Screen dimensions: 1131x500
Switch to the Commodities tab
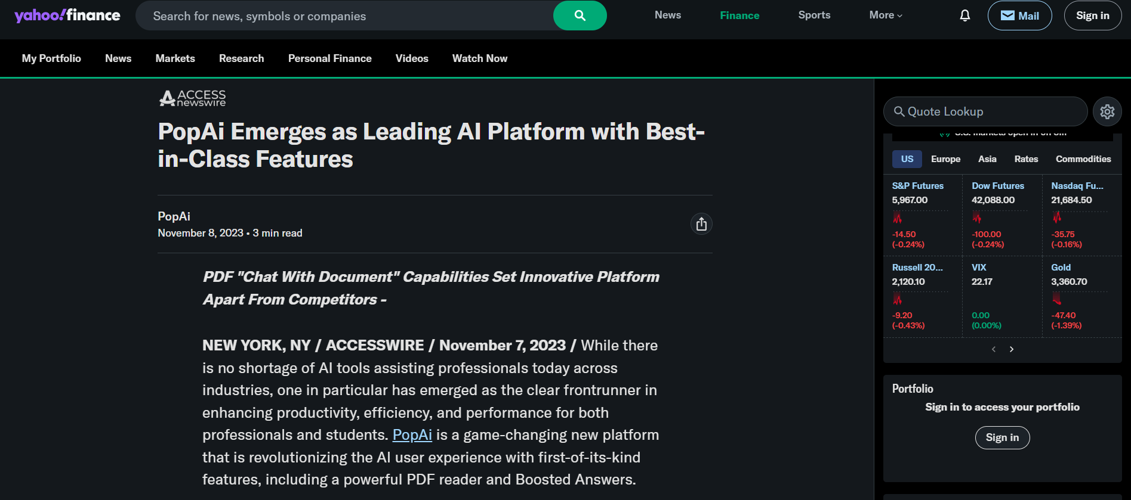click(x=1083, y=159)
